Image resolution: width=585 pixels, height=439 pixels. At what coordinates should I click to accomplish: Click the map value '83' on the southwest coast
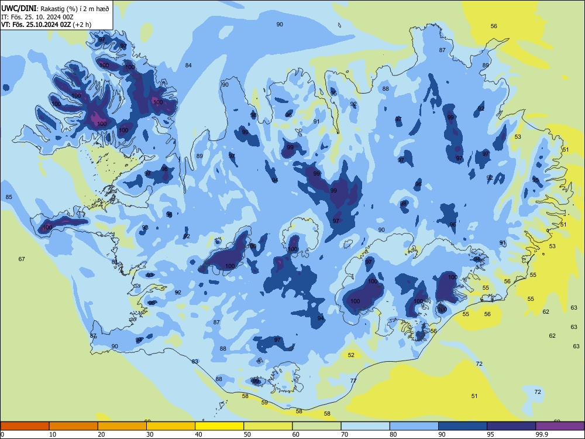point(195,361)
